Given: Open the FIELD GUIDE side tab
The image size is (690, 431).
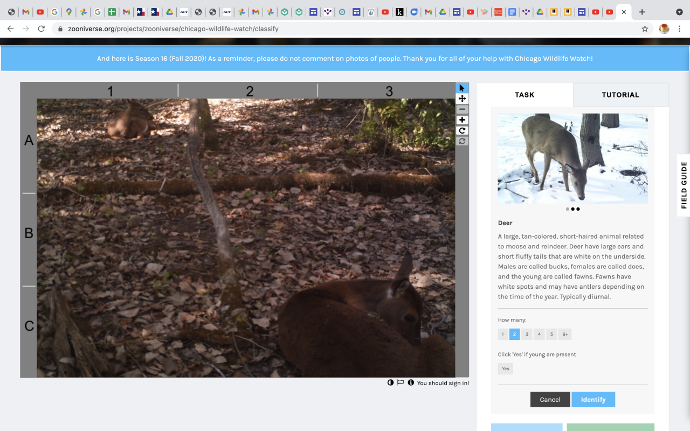Looking at the screenshot, I should tap(684, 185).
